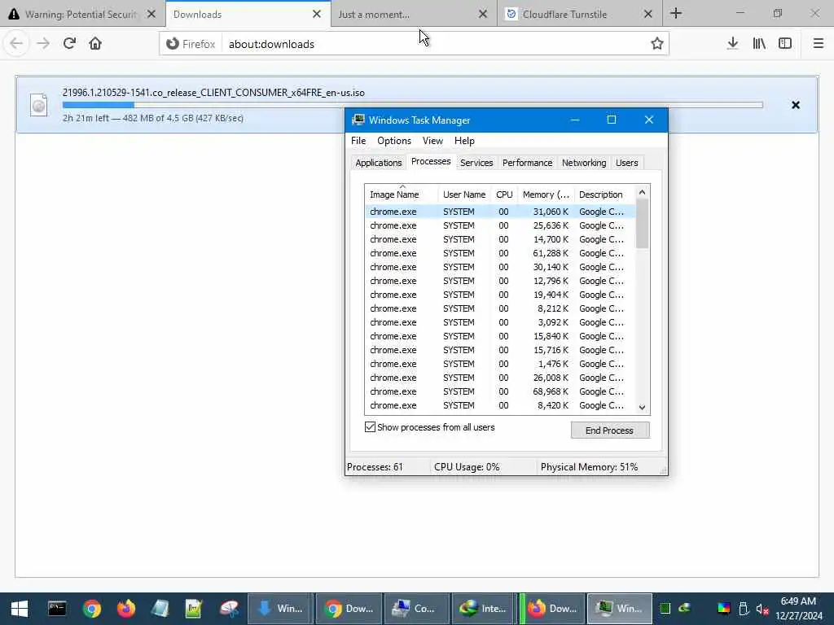Select chrome.exe process using 3,092 K
This screenshot has height=625, width=834.
[x=500, y=322]
